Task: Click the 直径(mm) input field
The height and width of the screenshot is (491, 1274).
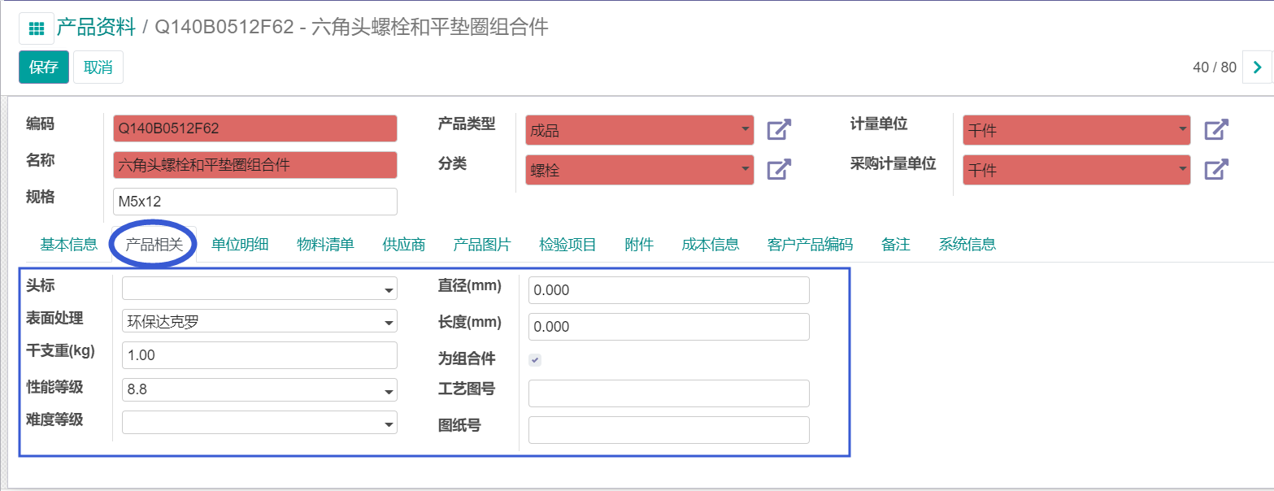Action: [x=669, y=290]
